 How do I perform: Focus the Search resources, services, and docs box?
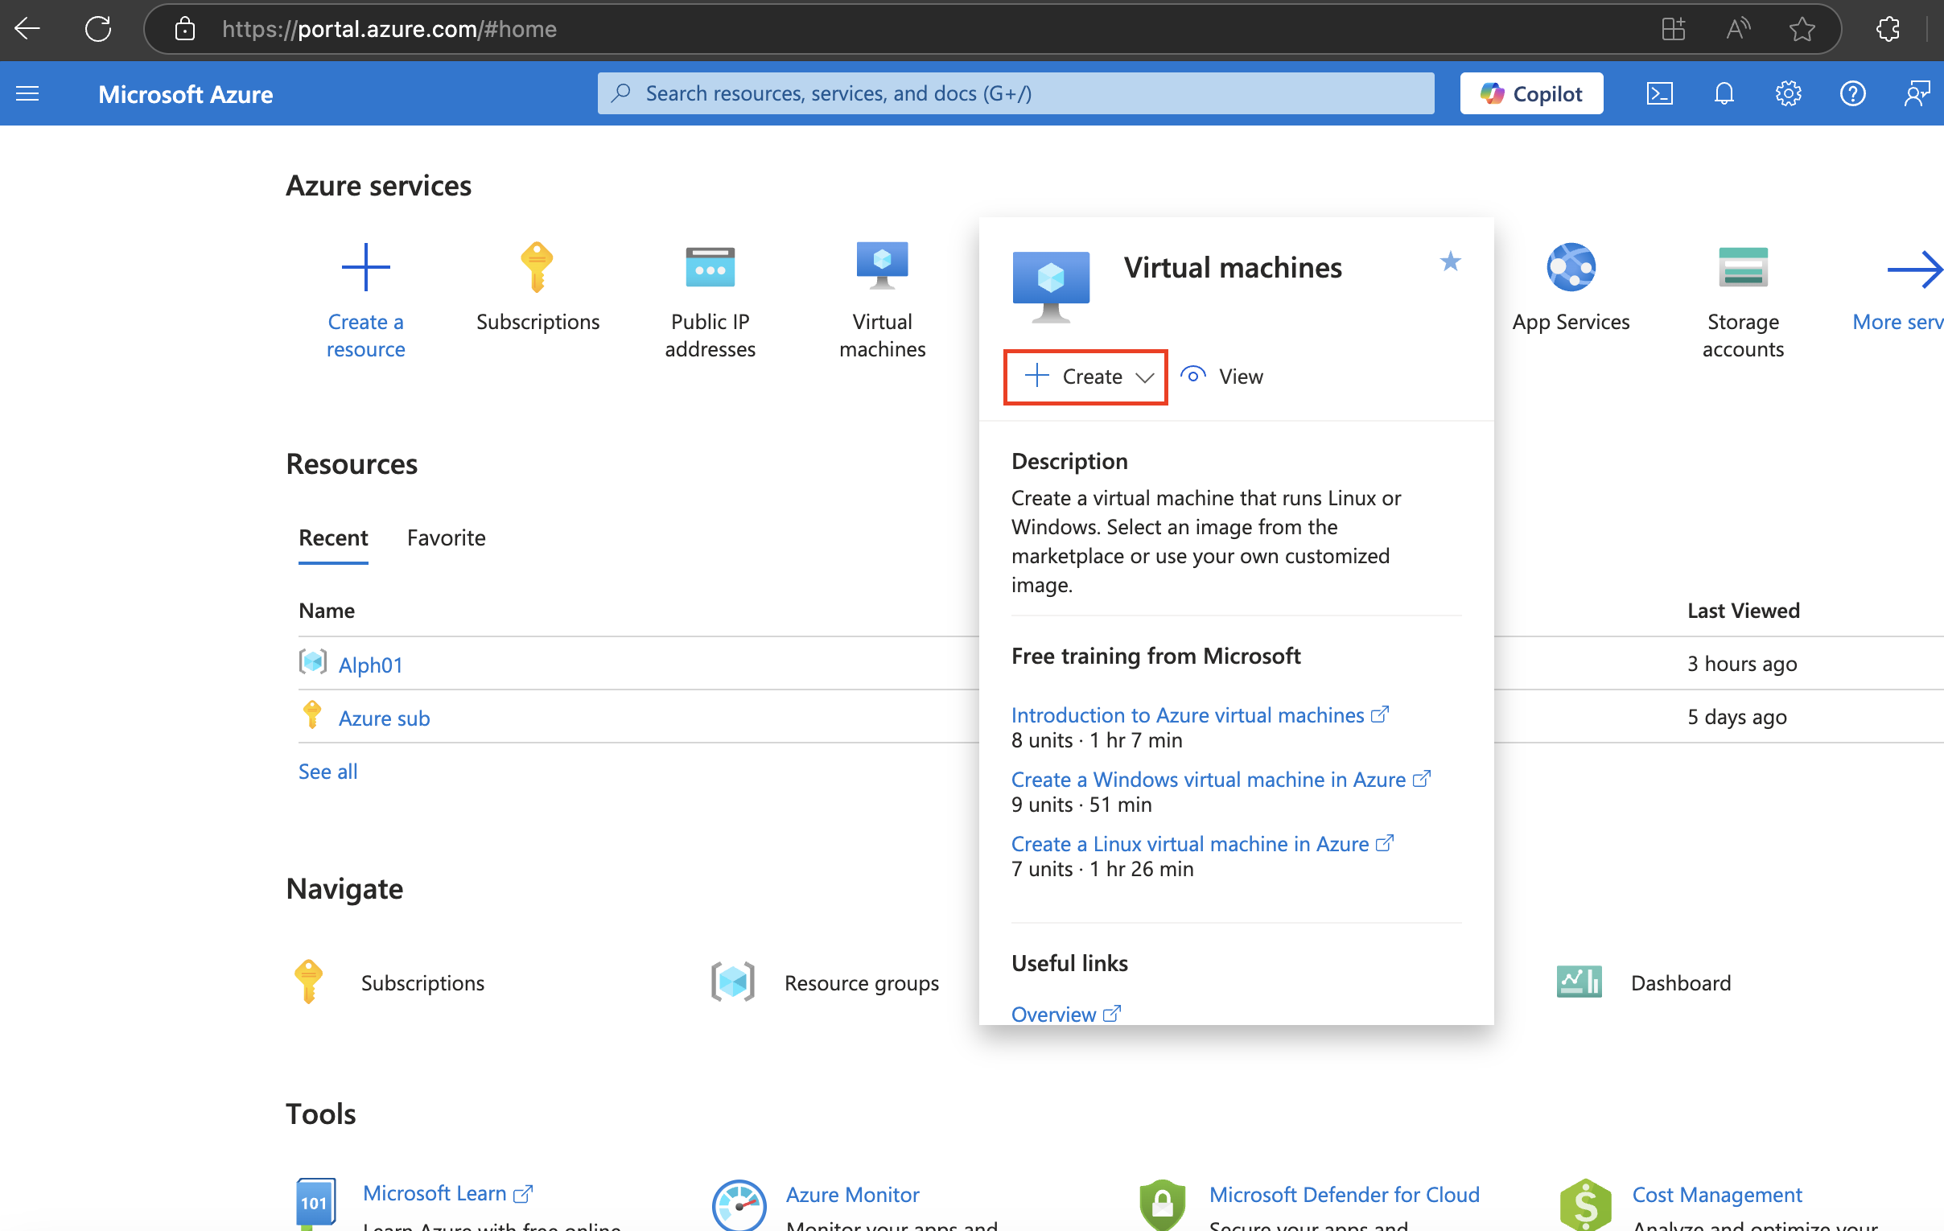tap(1015, 93)
